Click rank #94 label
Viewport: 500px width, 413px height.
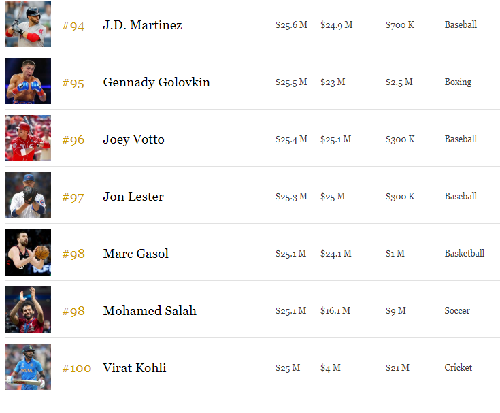(x=73, y=26)
